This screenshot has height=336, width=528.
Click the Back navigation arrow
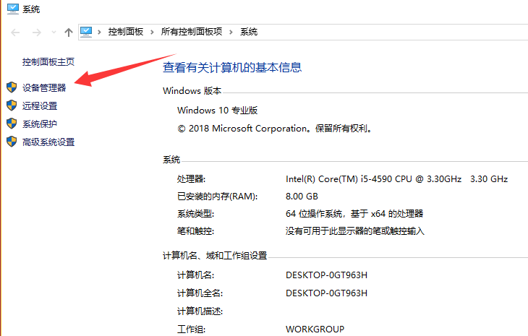[15, 32]
